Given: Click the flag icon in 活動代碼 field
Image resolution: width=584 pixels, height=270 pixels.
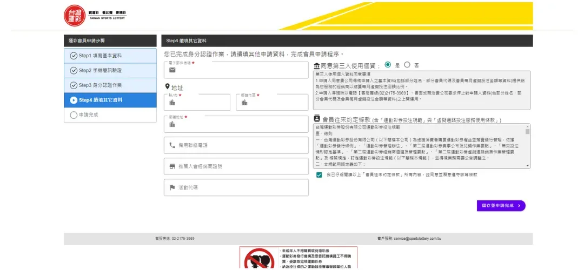Looking at the screenshot, I should point(172,187).
